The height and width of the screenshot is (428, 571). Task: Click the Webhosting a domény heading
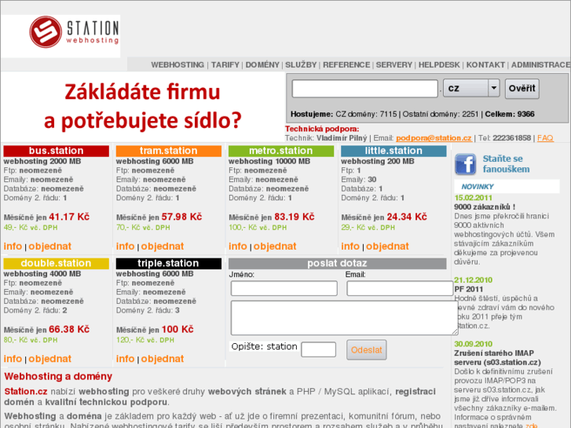coord(58,376)
